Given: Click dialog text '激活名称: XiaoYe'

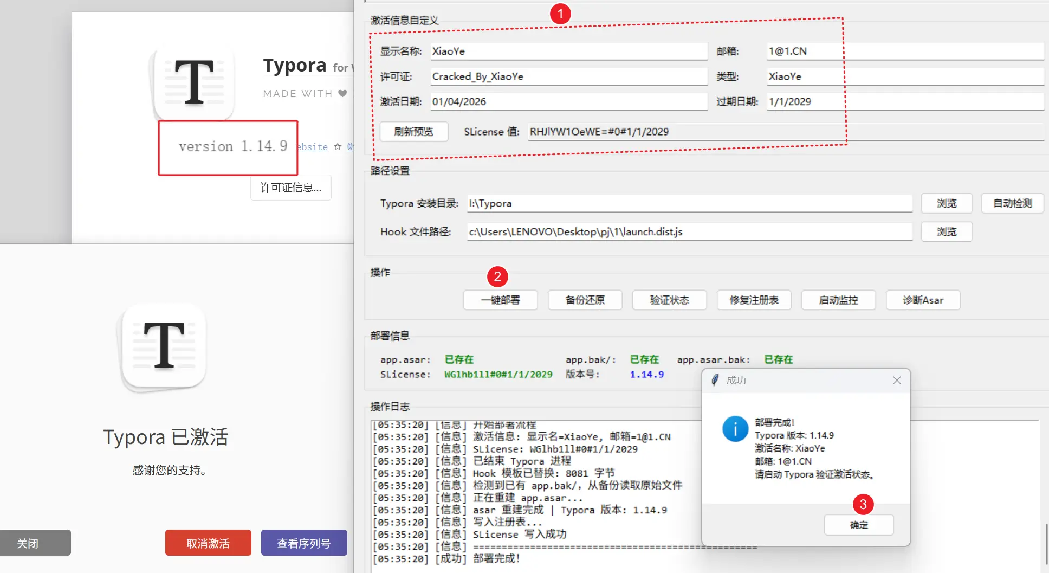Looking at the screenshot, I should [x=790, y=448].
